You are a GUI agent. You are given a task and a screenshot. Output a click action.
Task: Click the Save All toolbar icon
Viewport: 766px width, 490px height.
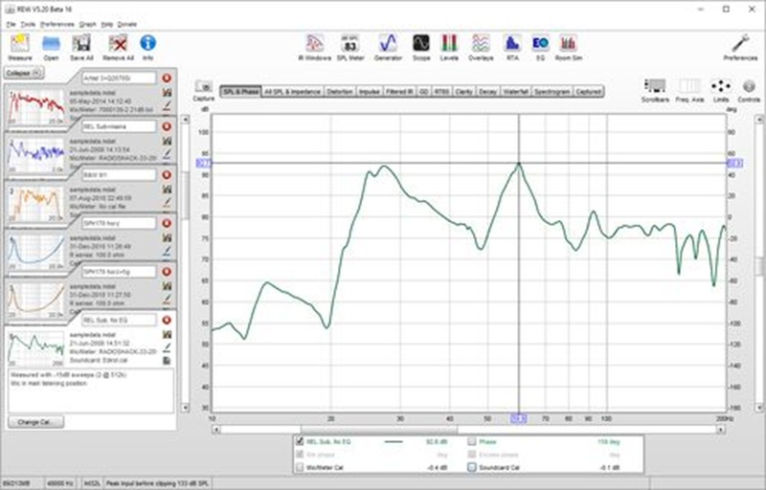[81, 47]
